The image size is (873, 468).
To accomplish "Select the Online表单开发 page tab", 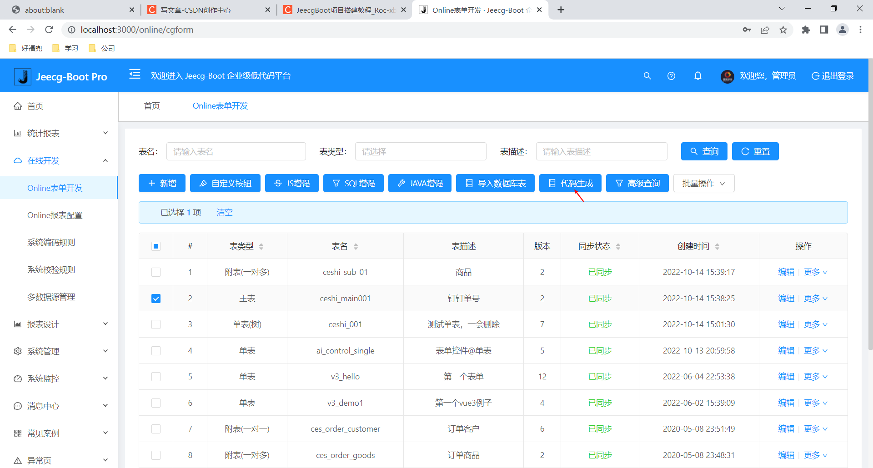I will click(x=220, y=106).
